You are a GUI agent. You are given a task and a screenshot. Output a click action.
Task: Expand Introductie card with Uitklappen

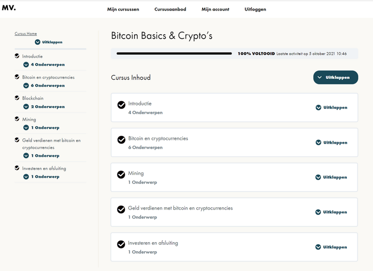(x=331, y=108)
